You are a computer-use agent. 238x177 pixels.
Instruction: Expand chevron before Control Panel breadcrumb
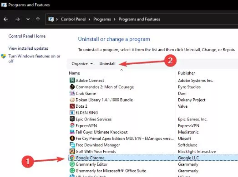point(57,19)
